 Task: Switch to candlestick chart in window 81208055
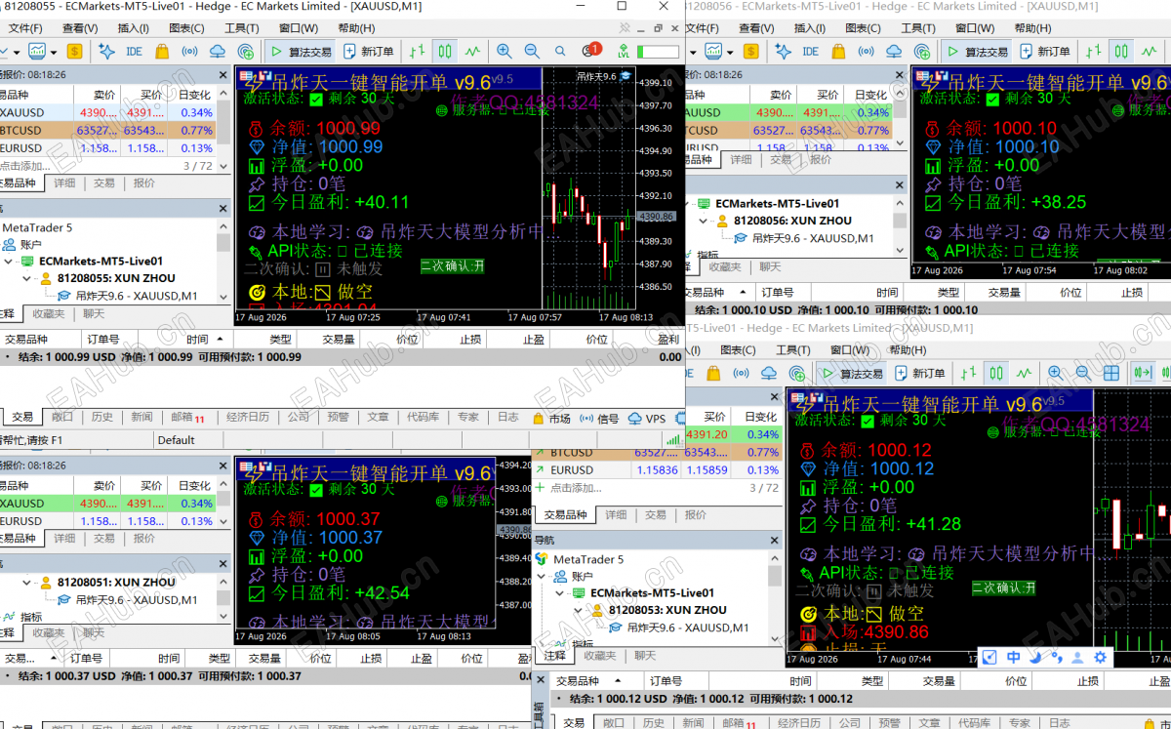[444, 51]
